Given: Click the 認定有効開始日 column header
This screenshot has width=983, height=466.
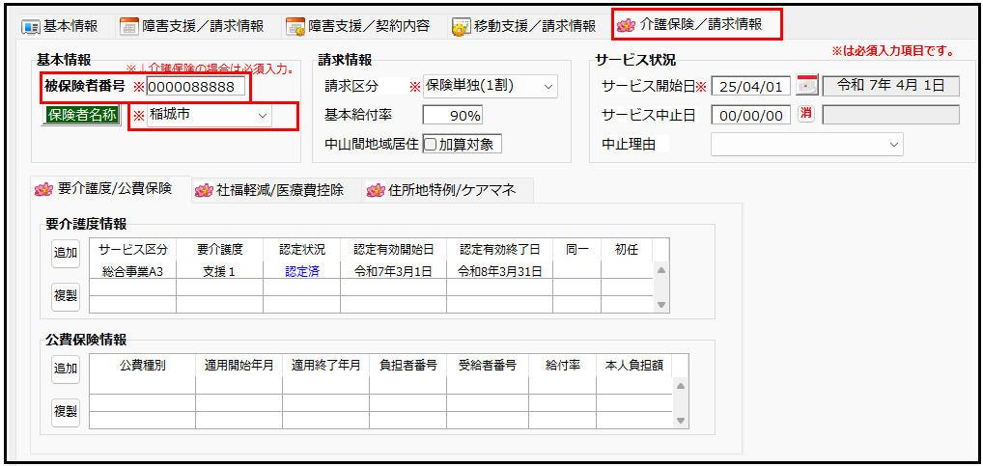Looking at the screenshot, I should [394, 250].
